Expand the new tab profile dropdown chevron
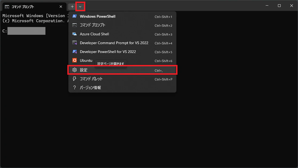The width and height of the screenshot is (298, 168). click(80, 7)
